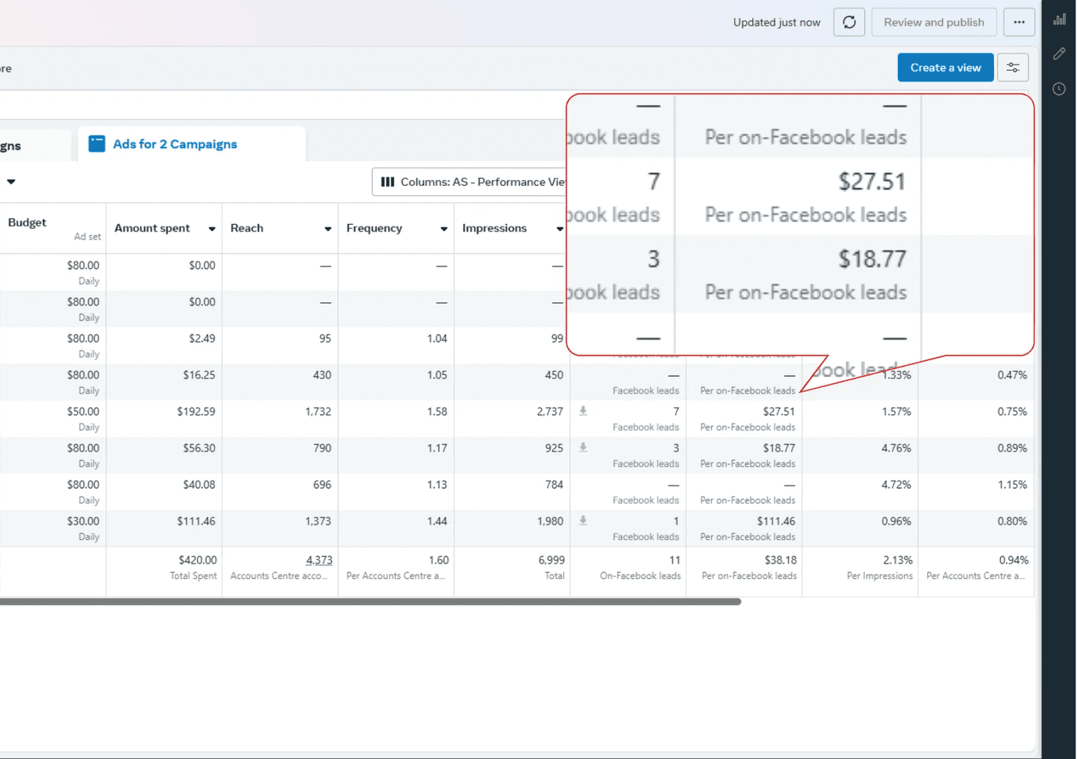Click the $56.30 amount spent cell
1077x759 pixels.
(x=165, y=455)
